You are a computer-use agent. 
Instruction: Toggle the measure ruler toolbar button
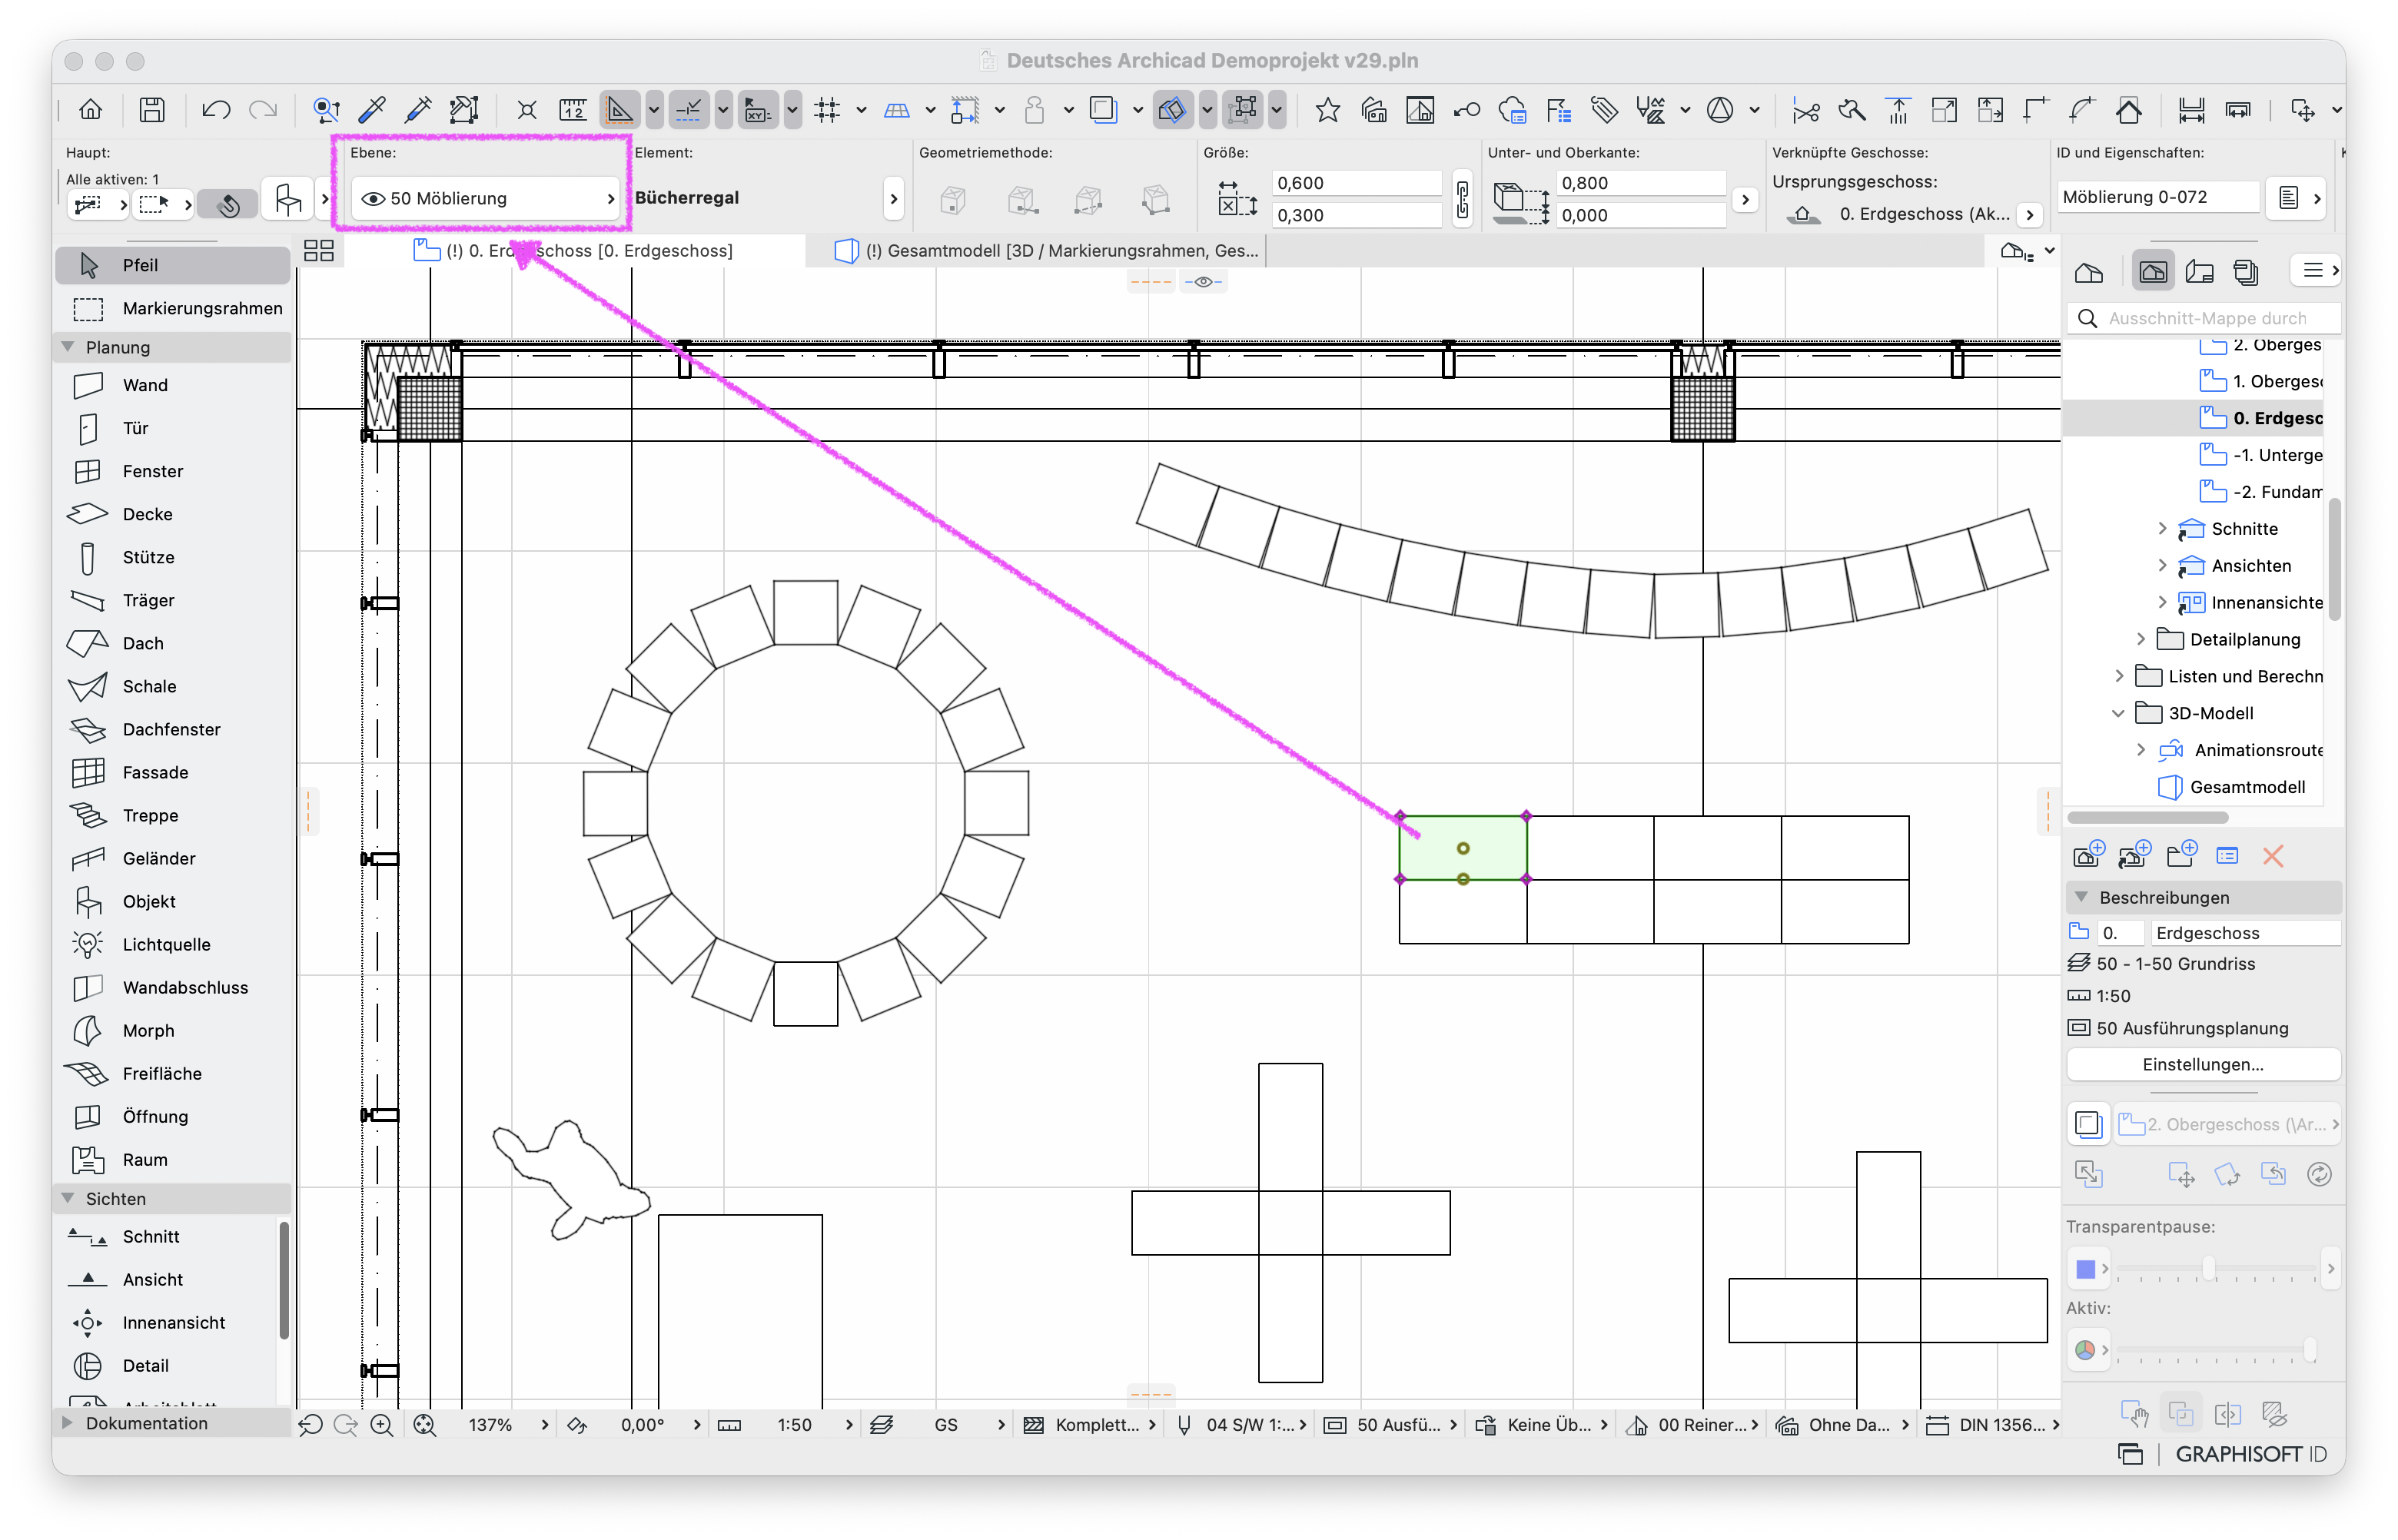(x=573, y=110)
